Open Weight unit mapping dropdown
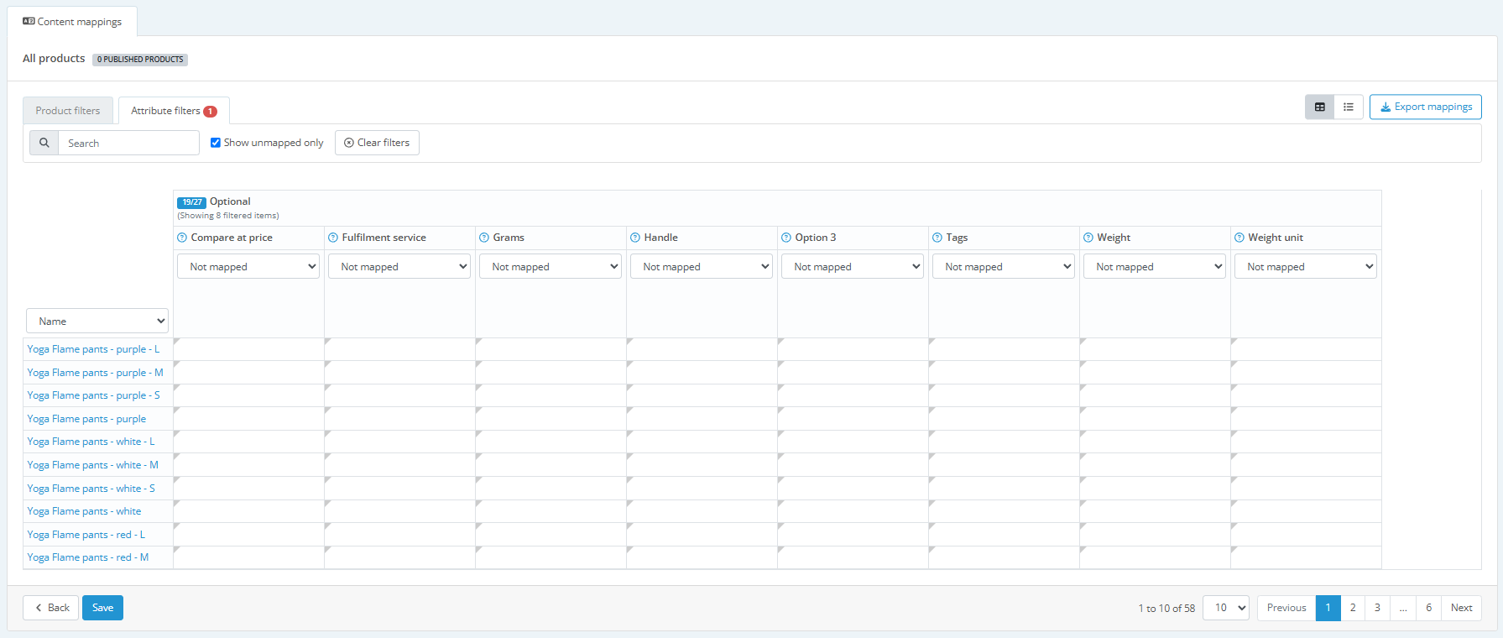This screenshot has width=1503, height=638. (1306, 266)
